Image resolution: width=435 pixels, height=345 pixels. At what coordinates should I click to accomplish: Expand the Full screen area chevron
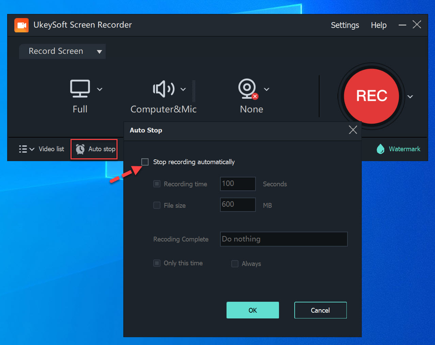point(99,89)
